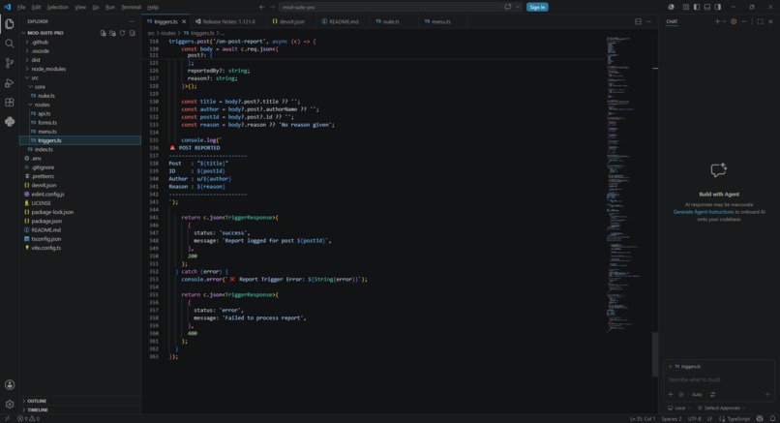Click Copilot status icon in status bar

click(x=760, y=418)
